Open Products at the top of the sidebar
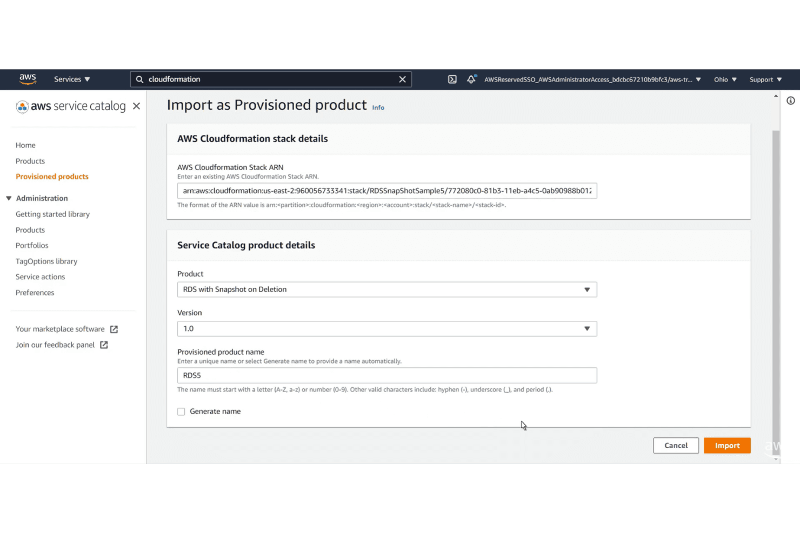Screen dimensions: 800x533 pyautogui.click(x=30, y=161)
